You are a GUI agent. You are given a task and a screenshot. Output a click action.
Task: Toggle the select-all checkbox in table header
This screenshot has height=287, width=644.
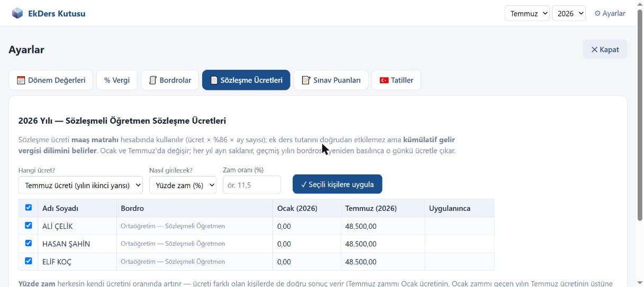[x=29, y=208]
